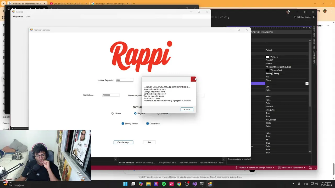Open Spotify from the taskbar
The height and width of the screenshot is (188, 335).
tap(164, 184)
